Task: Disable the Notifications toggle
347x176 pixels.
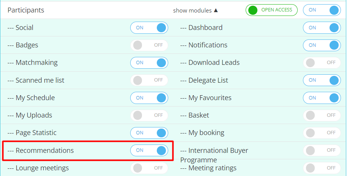Action: (322, 45)
